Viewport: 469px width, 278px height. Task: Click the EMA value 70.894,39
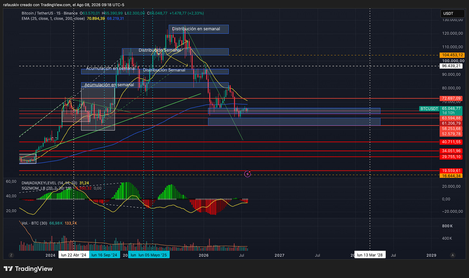pos(96,18)
